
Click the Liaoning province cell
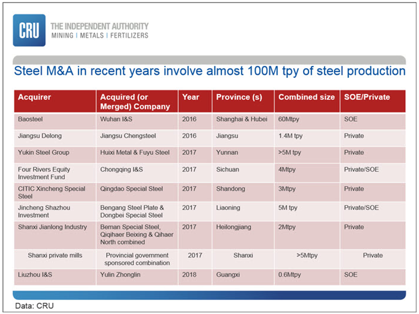point(228,207)
